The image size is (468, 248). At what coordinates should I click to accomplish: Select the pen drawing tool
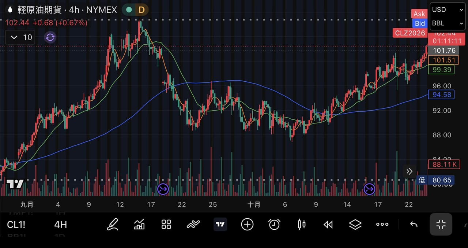click(x=113, y=224)
